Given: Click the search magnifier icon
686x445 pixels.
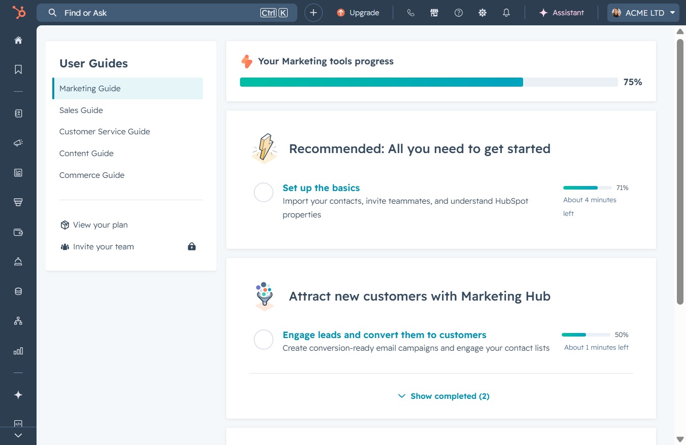Looking at the screenshot, I should (52, 13).
